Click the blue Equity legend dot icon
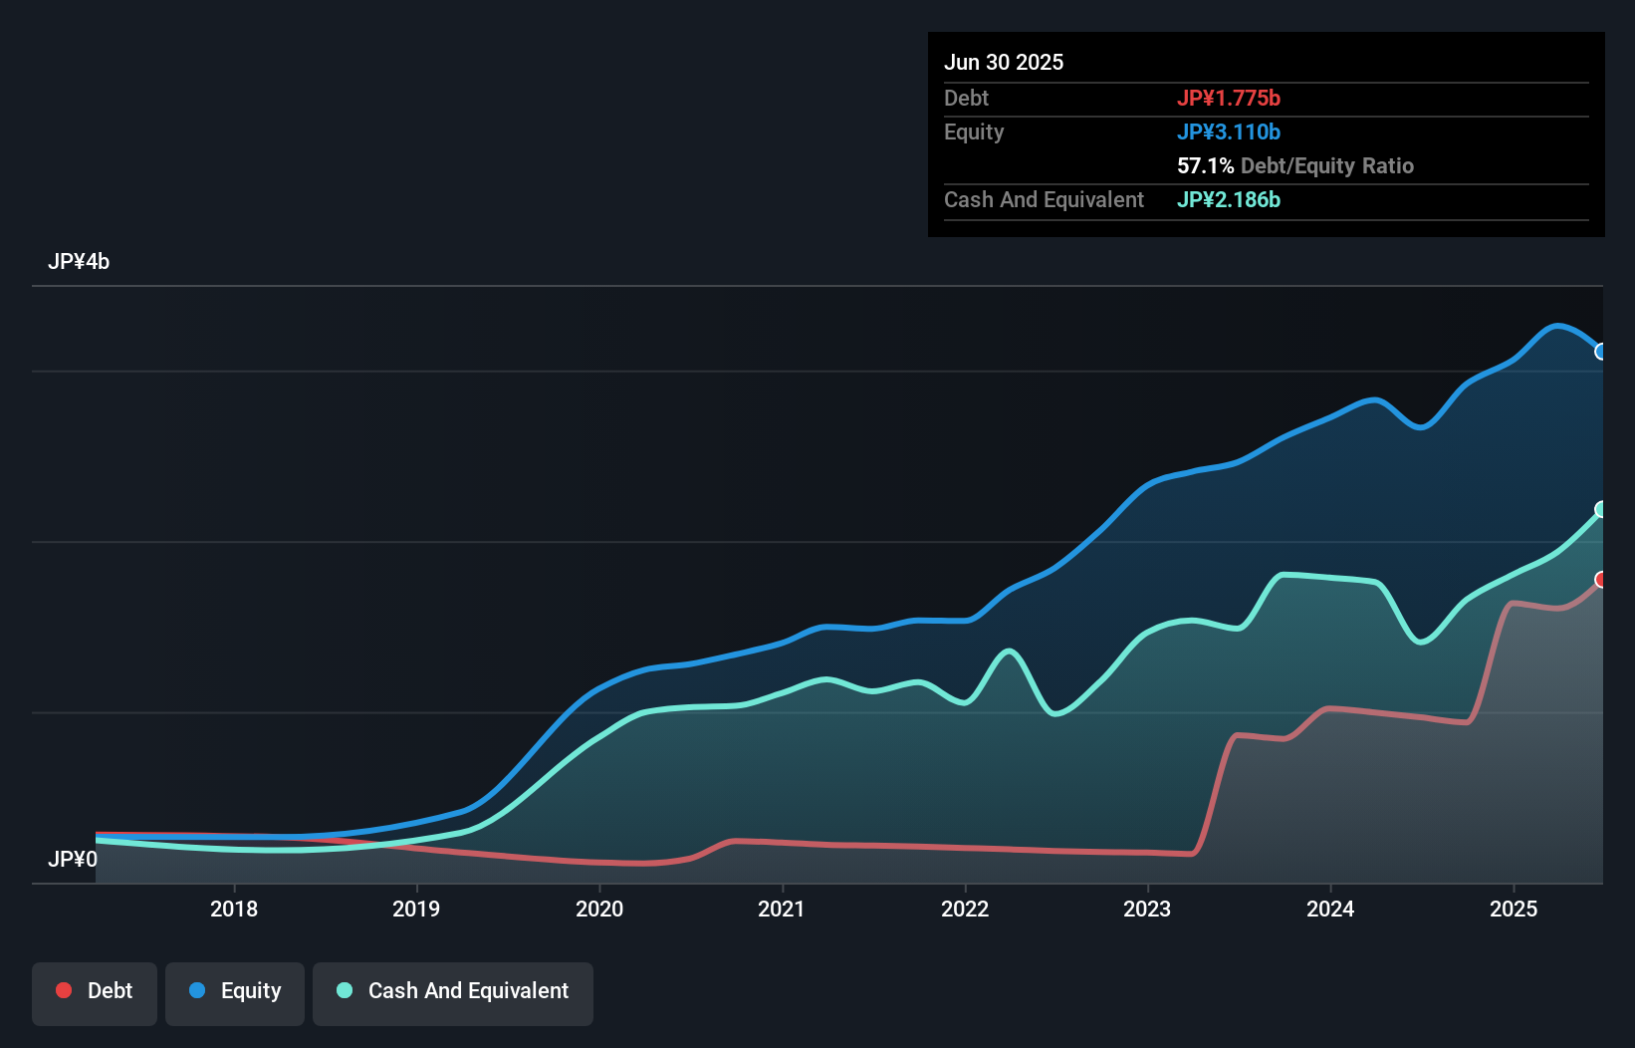 tap(198, 990)
